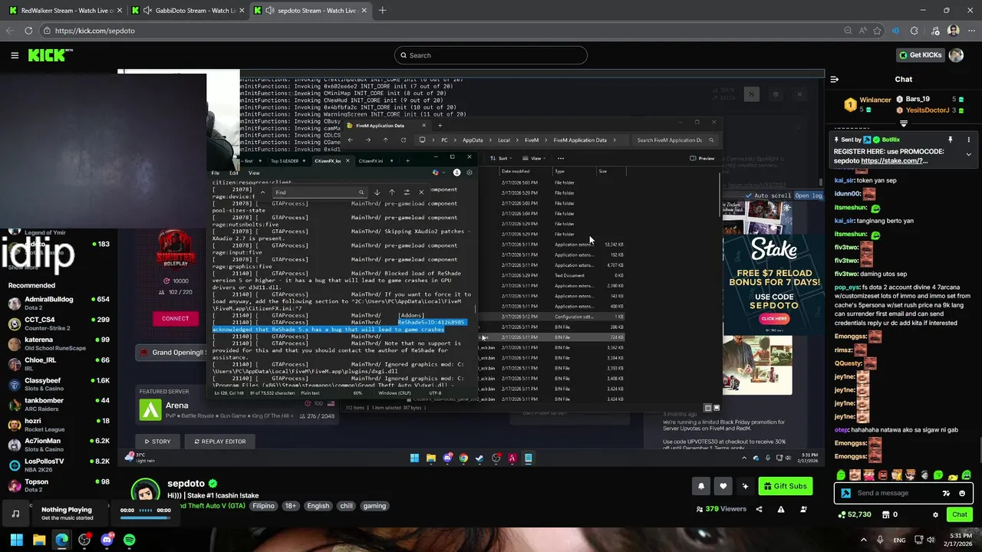The height and width of the screenshot is (552, 982).
Task: Open the stake.com link in pinned message
Action: [895, 161]
